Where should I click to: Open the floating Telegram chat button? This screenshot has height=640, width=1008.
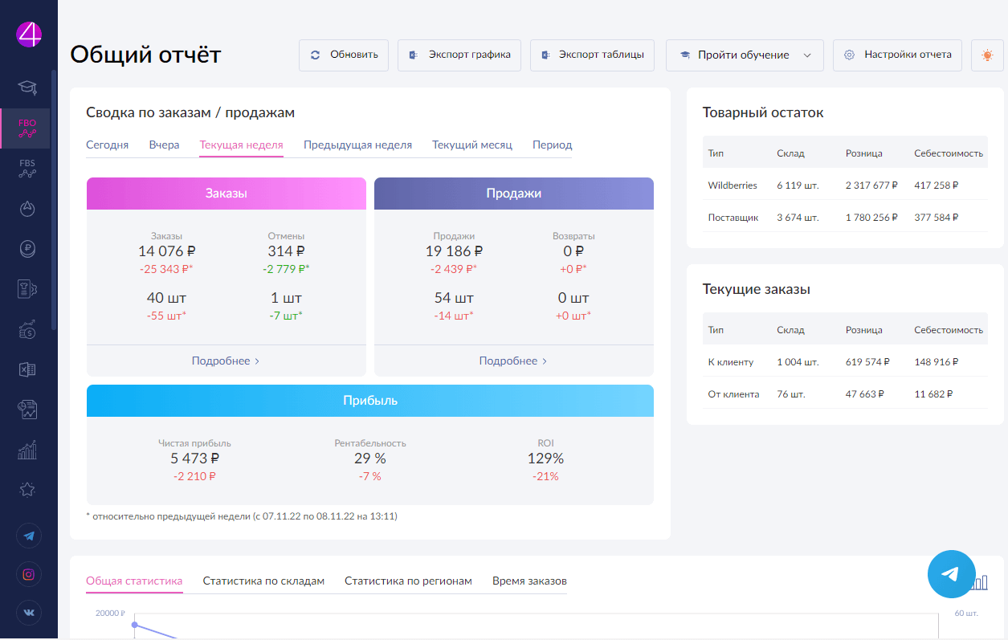coord(950,573)
